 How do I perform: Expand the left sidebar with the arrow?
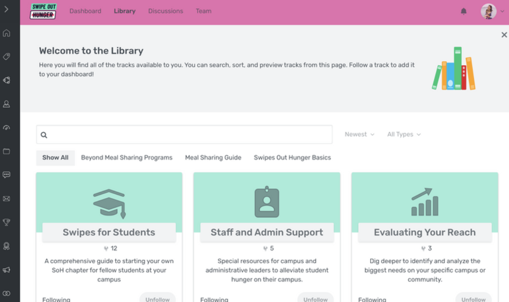(6, 9)
